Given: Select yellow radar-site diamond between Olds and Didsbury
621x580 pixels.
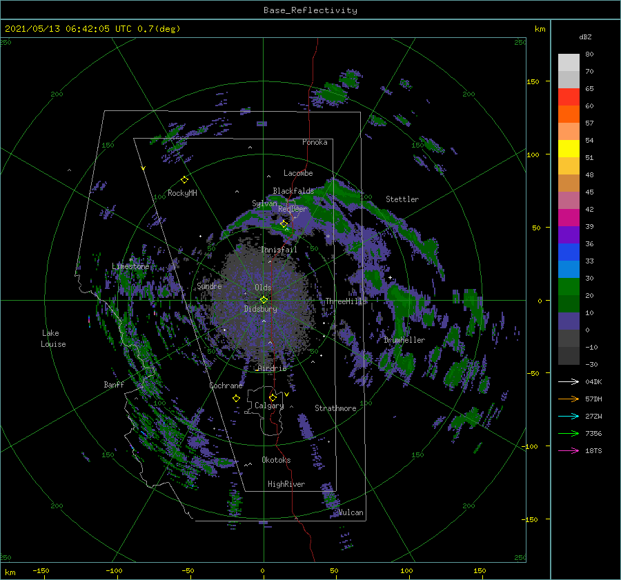Looking at the screenshot, I should click(x=264, y=300).
